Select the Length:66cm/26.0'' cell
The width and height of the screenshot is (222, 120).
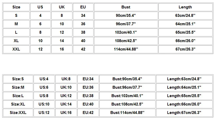pyautogui.click(x=184, y=104)
